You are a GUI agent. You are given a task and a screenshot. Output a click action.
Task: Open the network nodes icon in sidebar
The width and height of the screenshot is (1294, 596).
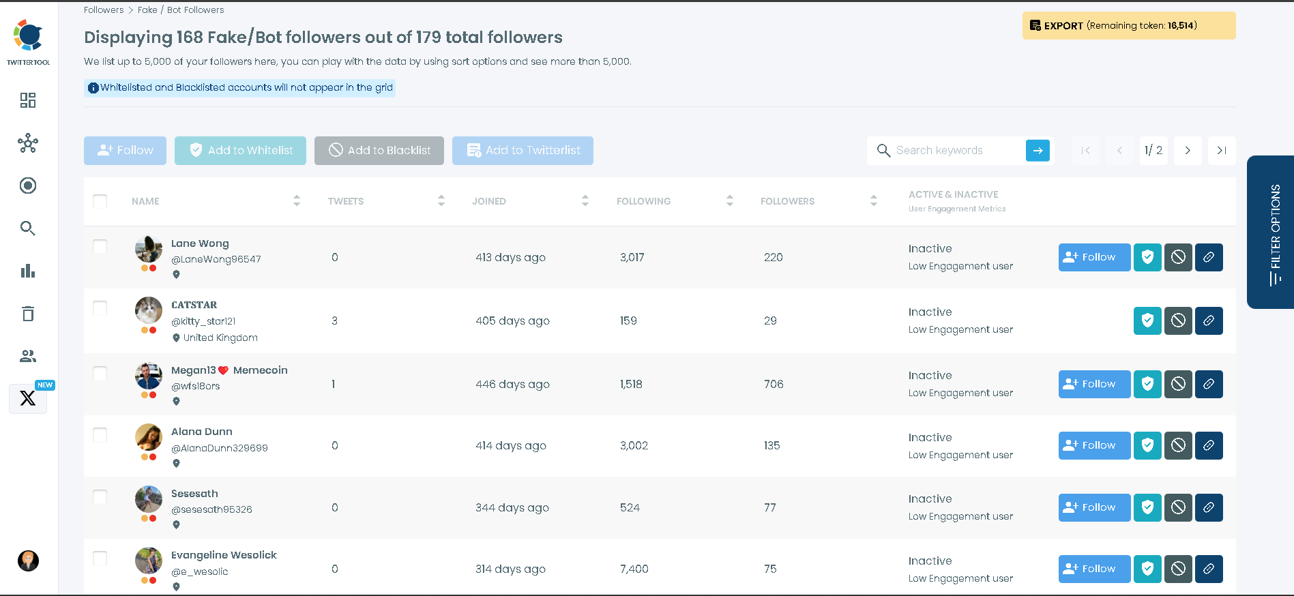[x=28, y=143]
